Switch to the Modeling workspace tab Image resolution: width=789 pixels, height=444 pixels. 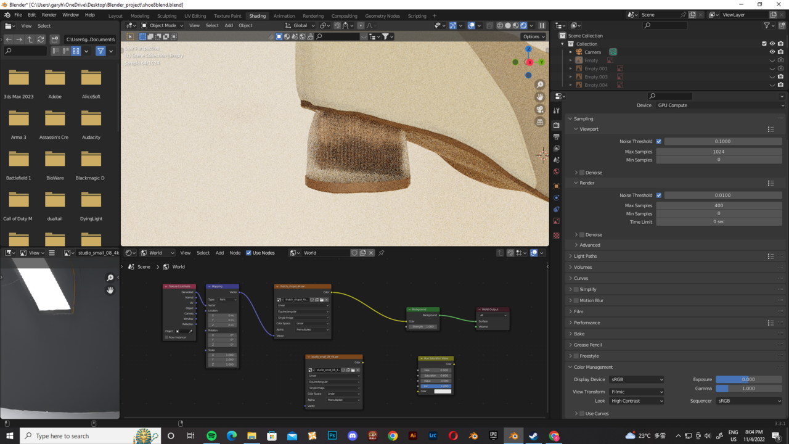(x=140, y=16)
